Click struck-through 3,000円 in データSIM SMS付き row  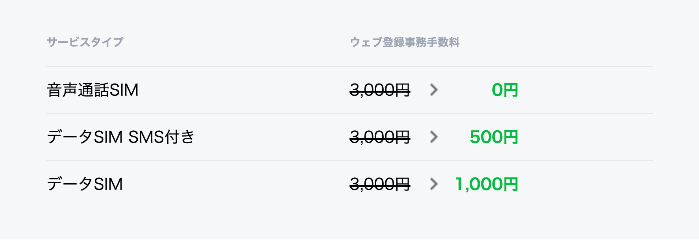click(380, 137)
